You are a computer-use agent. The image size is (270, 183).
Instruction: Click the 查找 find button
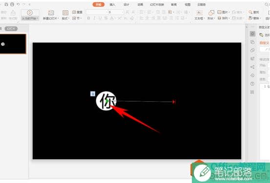point(254,12)
